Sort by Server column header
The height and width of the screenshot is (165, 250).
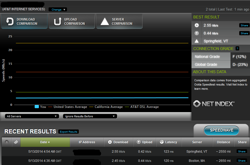click(x=197, y=142)
